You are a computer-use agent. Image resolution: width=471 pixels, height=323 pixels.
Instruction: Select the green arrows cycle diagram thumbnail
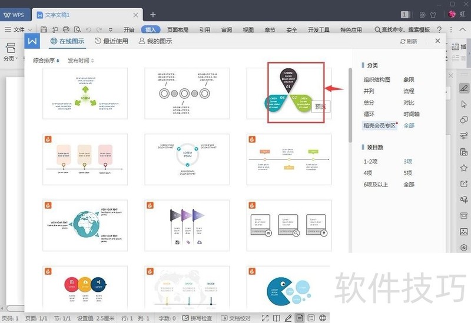tap(85, 94)
